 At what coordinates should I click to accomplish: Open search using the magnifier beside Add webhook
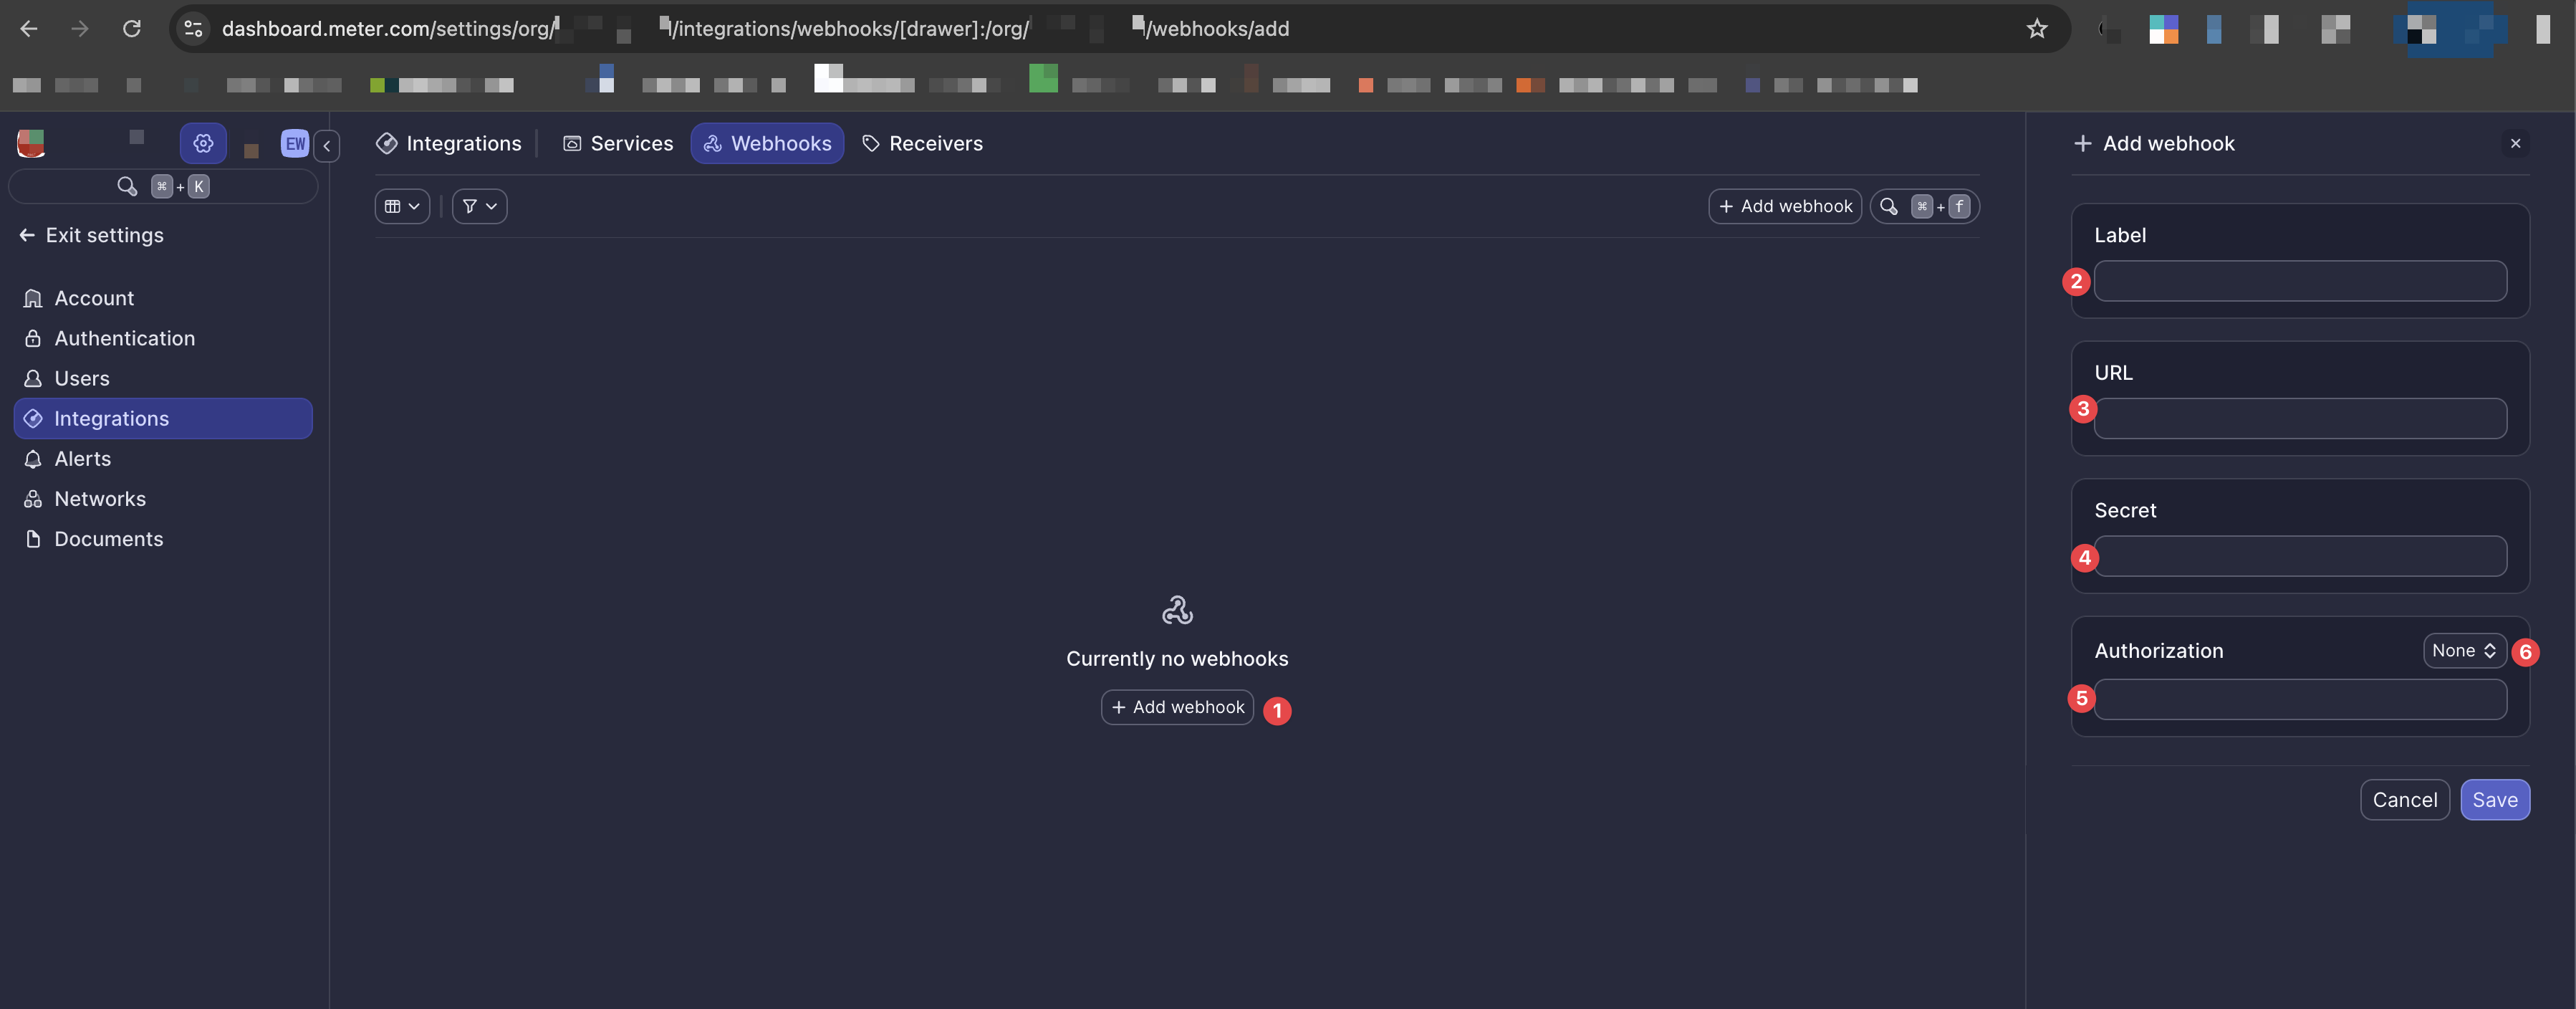pos(1889,206)
